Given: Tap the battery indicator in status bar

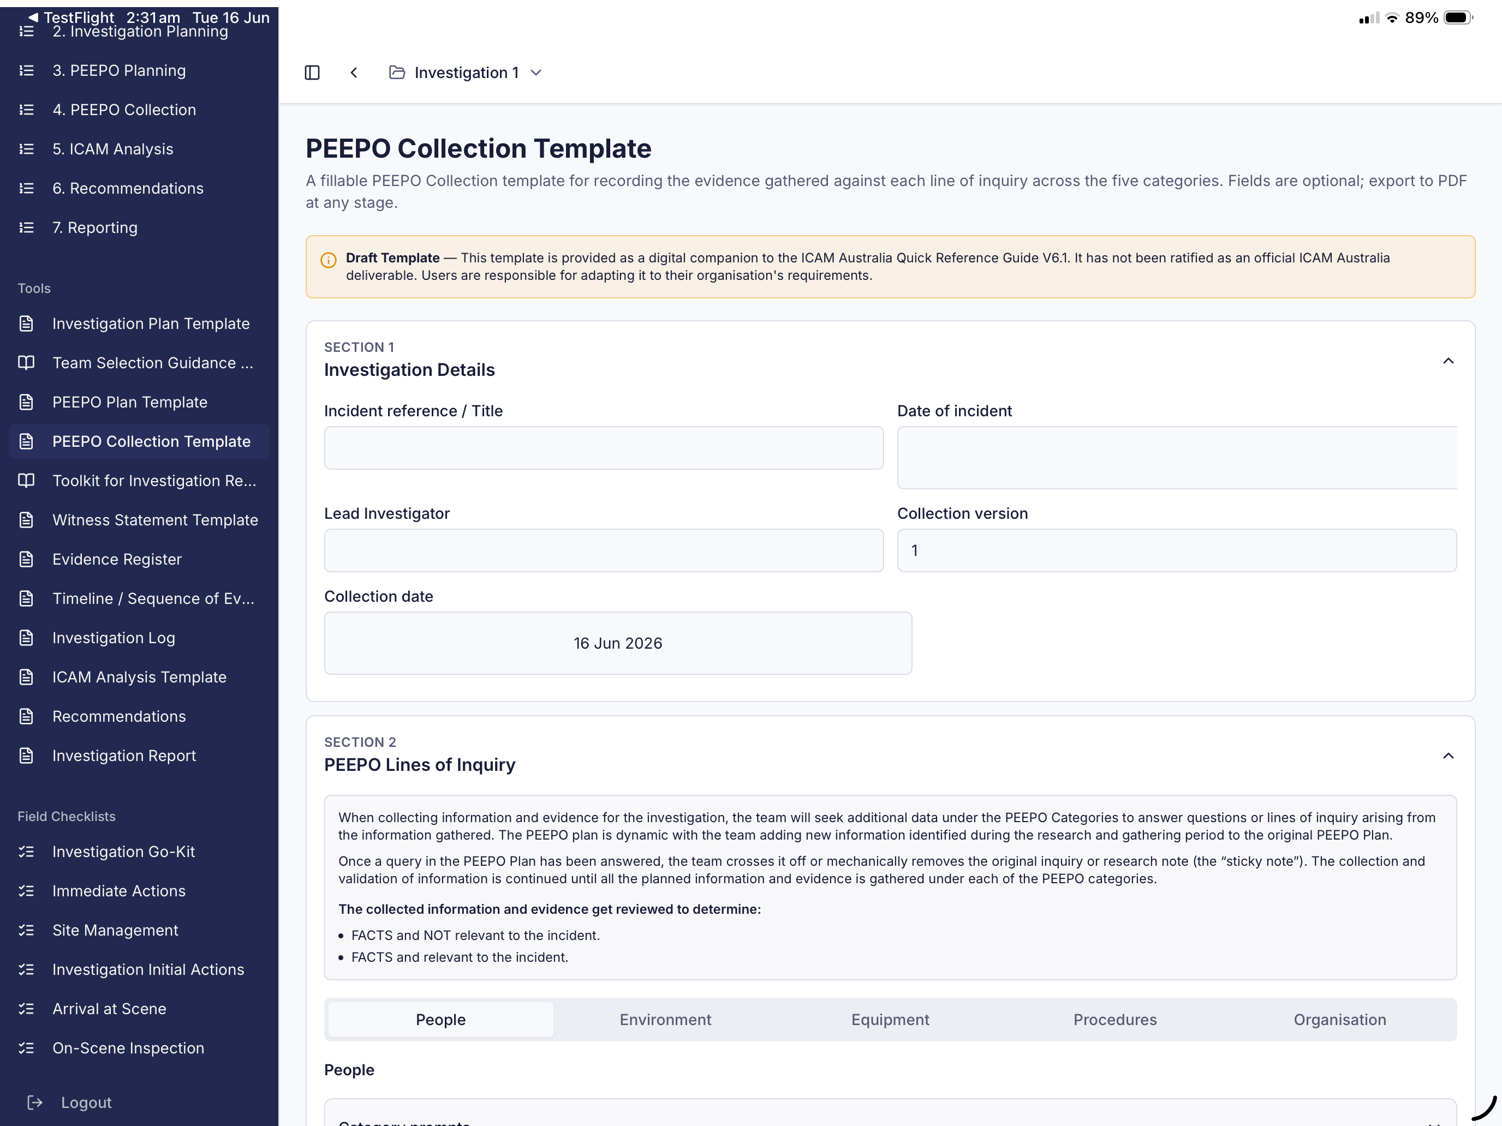Looking at the screenshot, I should click(x=1457, y=17).
